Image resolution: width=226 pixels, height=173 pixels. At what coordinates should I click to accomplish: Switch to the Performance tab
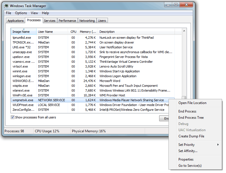point(67,21)
